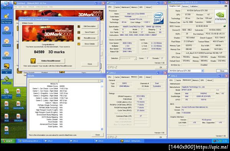The height and width of the screenshot is (151, 230).
Task: Click icon beside ResultBrowser button
Action: [79, 38]
